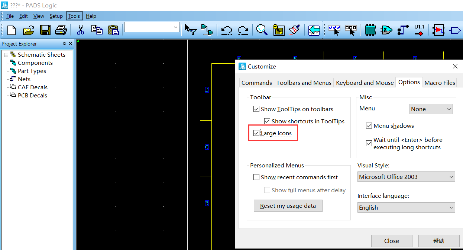Open a file with the folder icon
The height and width of the screenshot is (250, 463).
29,30
